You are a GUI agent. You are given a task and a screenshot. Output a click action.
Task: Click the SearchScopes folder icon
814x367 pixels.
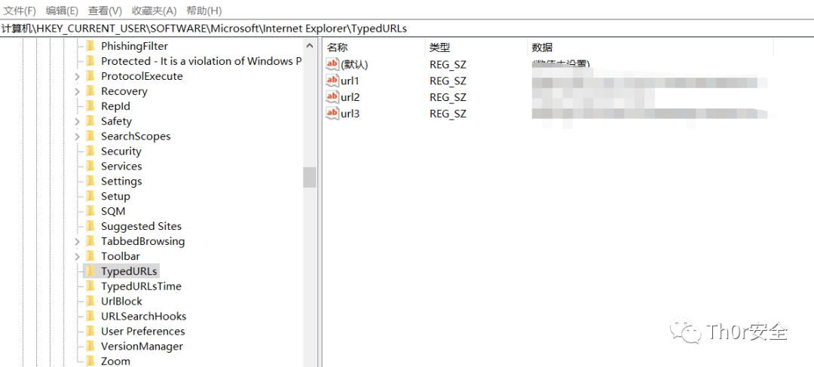click(x=90, y=136)
